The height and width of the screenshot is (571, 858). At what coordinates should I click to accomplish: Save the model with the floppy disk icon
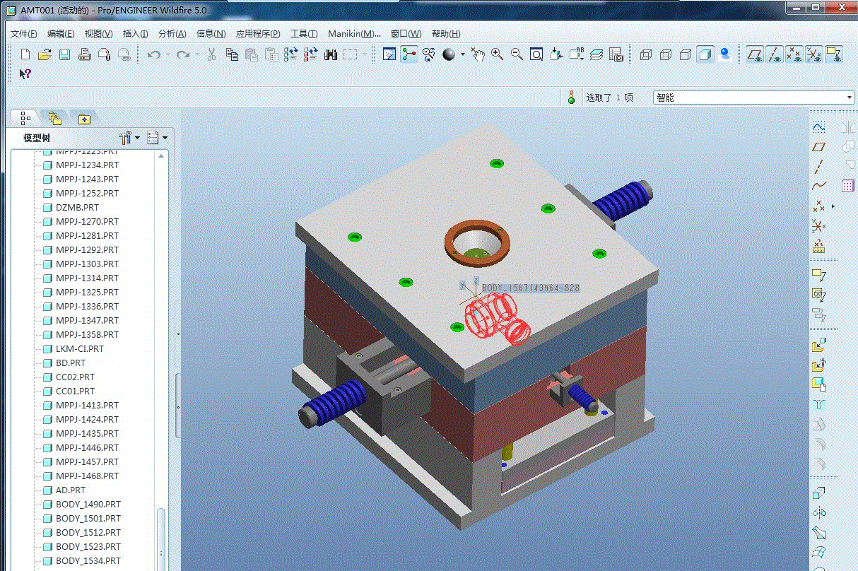pos(64,54)
